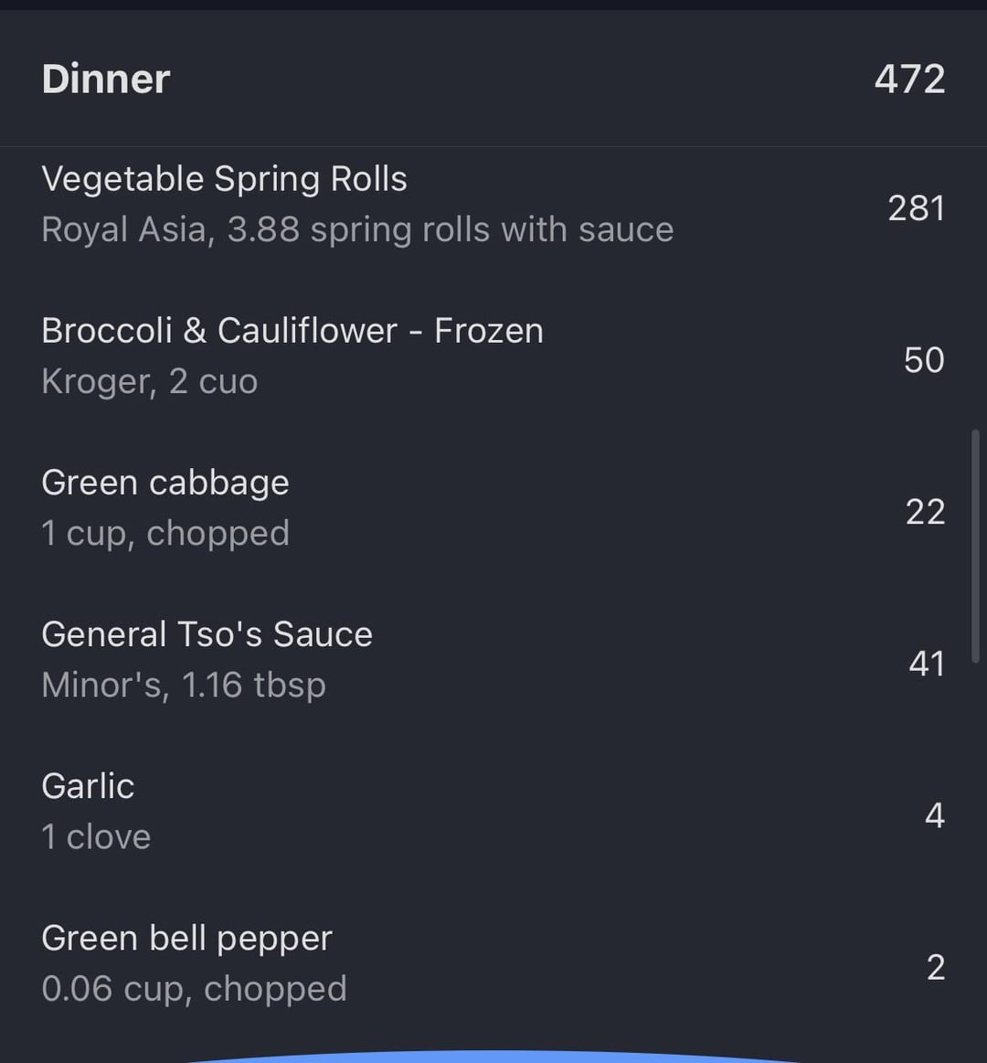The height and width of the screenshot is (1063, 987).
Task: Open the Green bell pepper entry
Action: (186, 938)
